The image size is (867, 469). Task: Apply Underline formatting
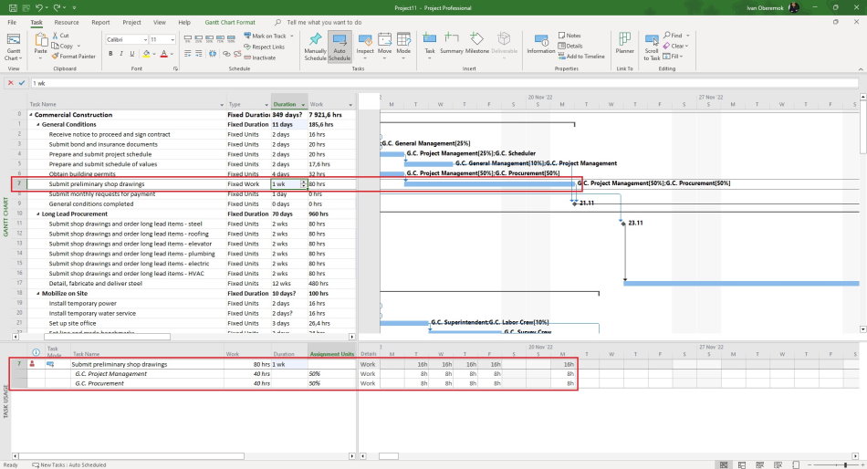click(131, 54)
